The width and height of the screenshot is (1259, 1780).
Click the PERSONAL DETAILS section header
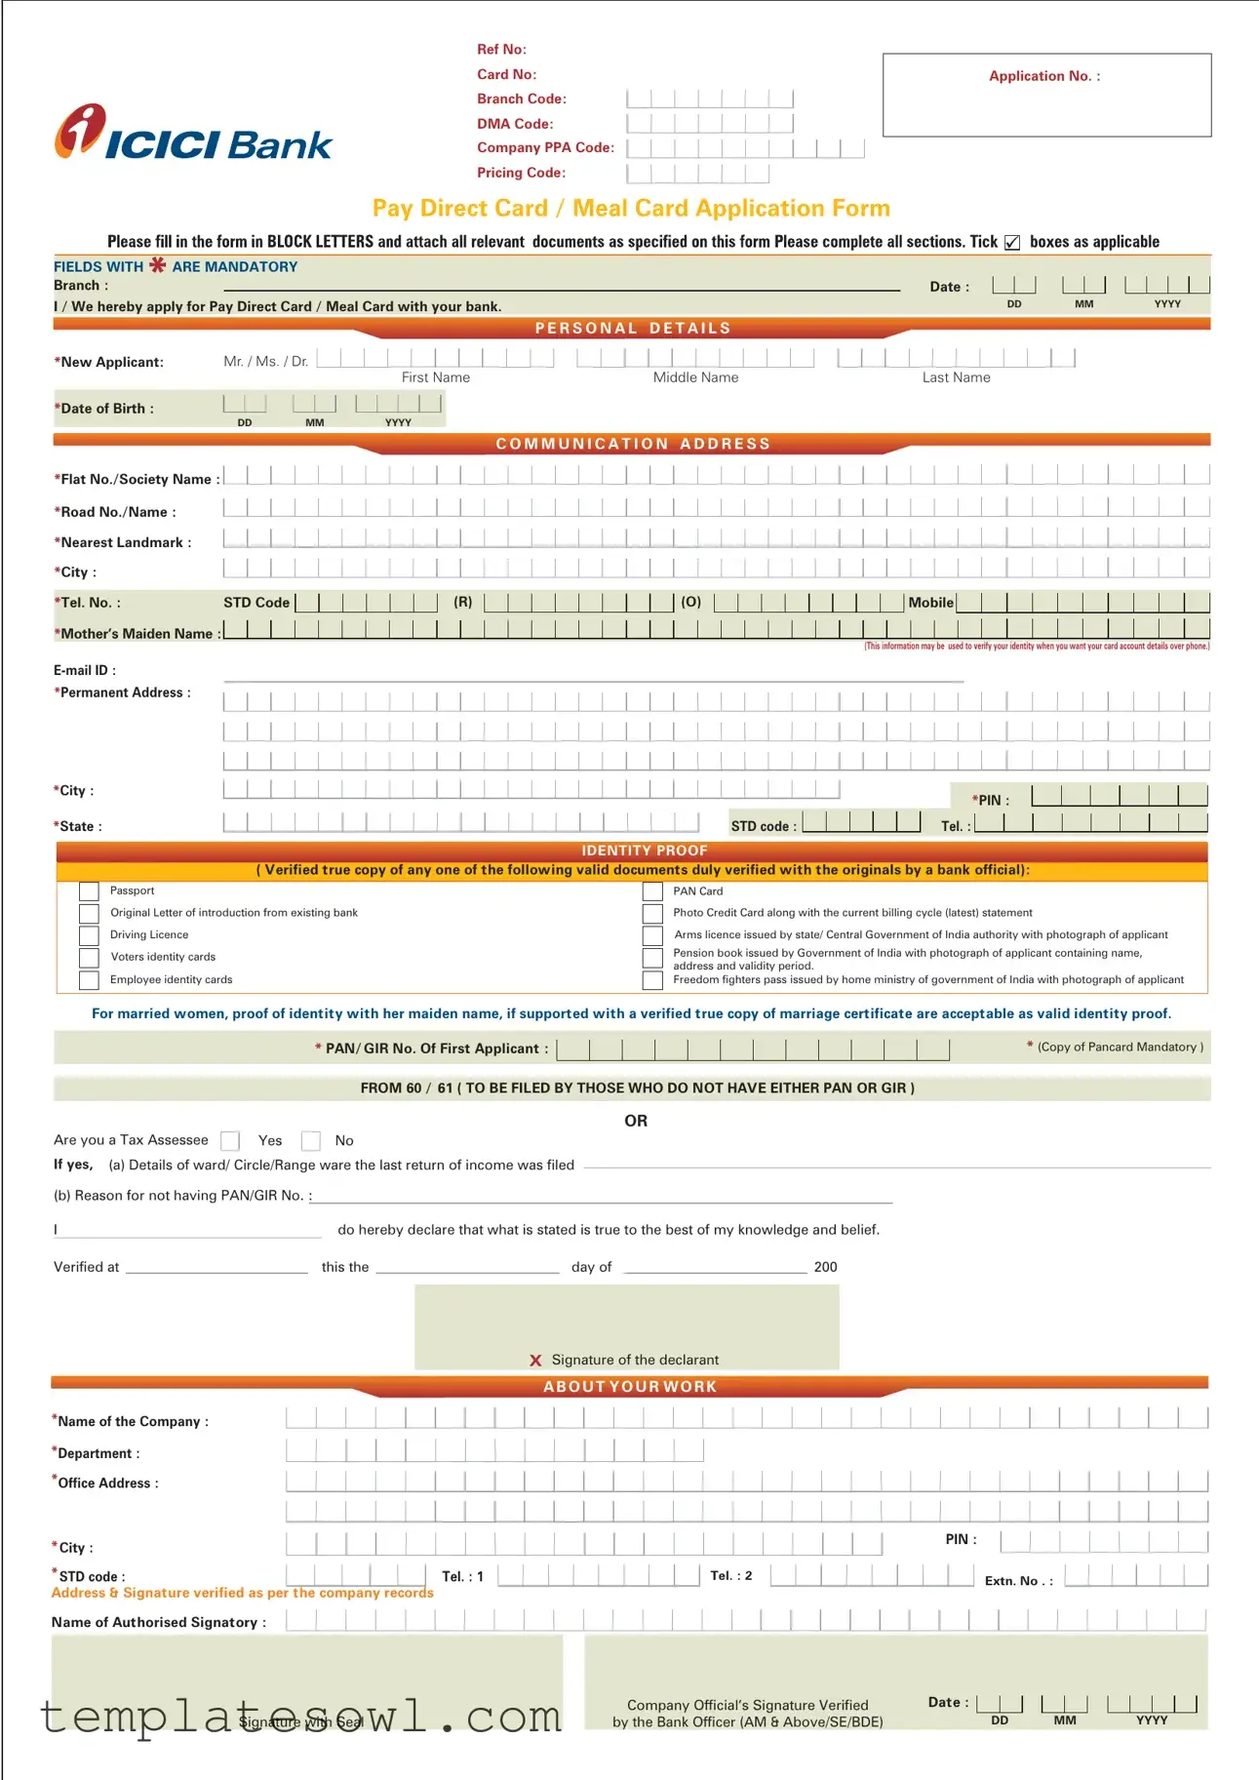(x=633, y=328)
